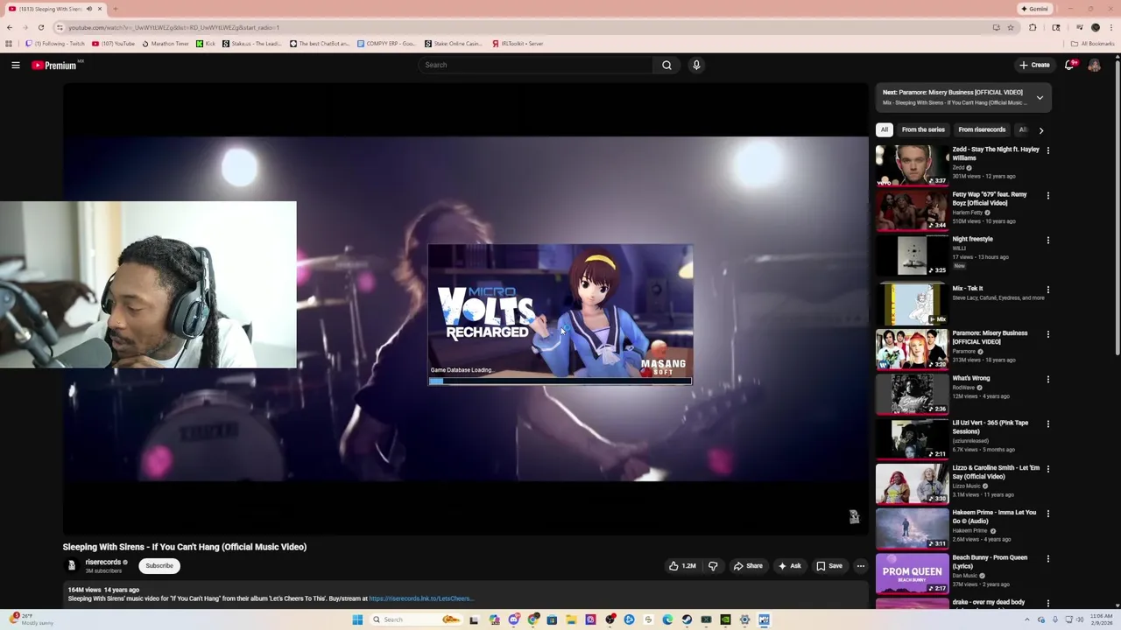Image resolution: width=1121 pixels, height=630 pixels.
Task: Bookmark this page with star icon
Action: pyautogui.click(x=1011, y=27)
